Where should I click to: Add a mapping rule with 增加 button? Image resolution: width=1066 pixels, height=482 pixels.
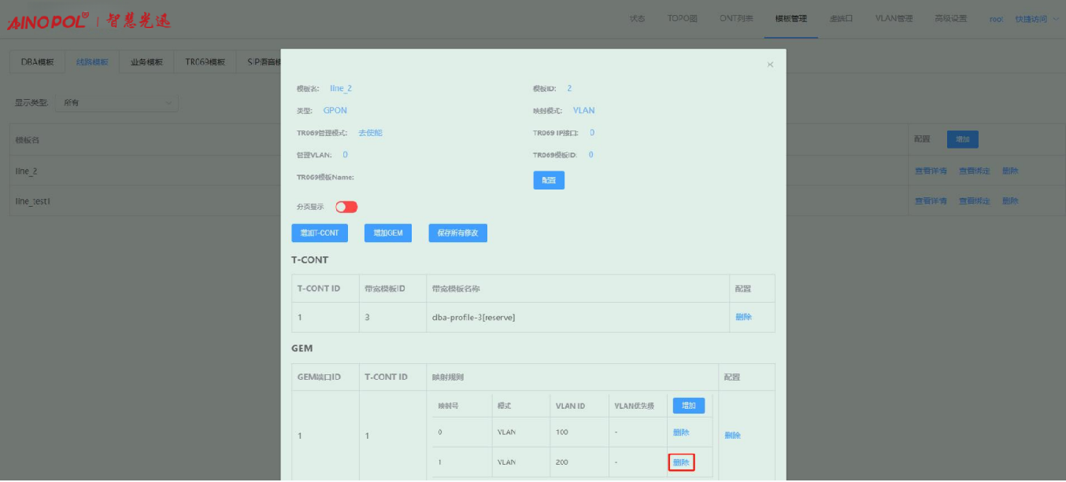click(x=688, y=406)
